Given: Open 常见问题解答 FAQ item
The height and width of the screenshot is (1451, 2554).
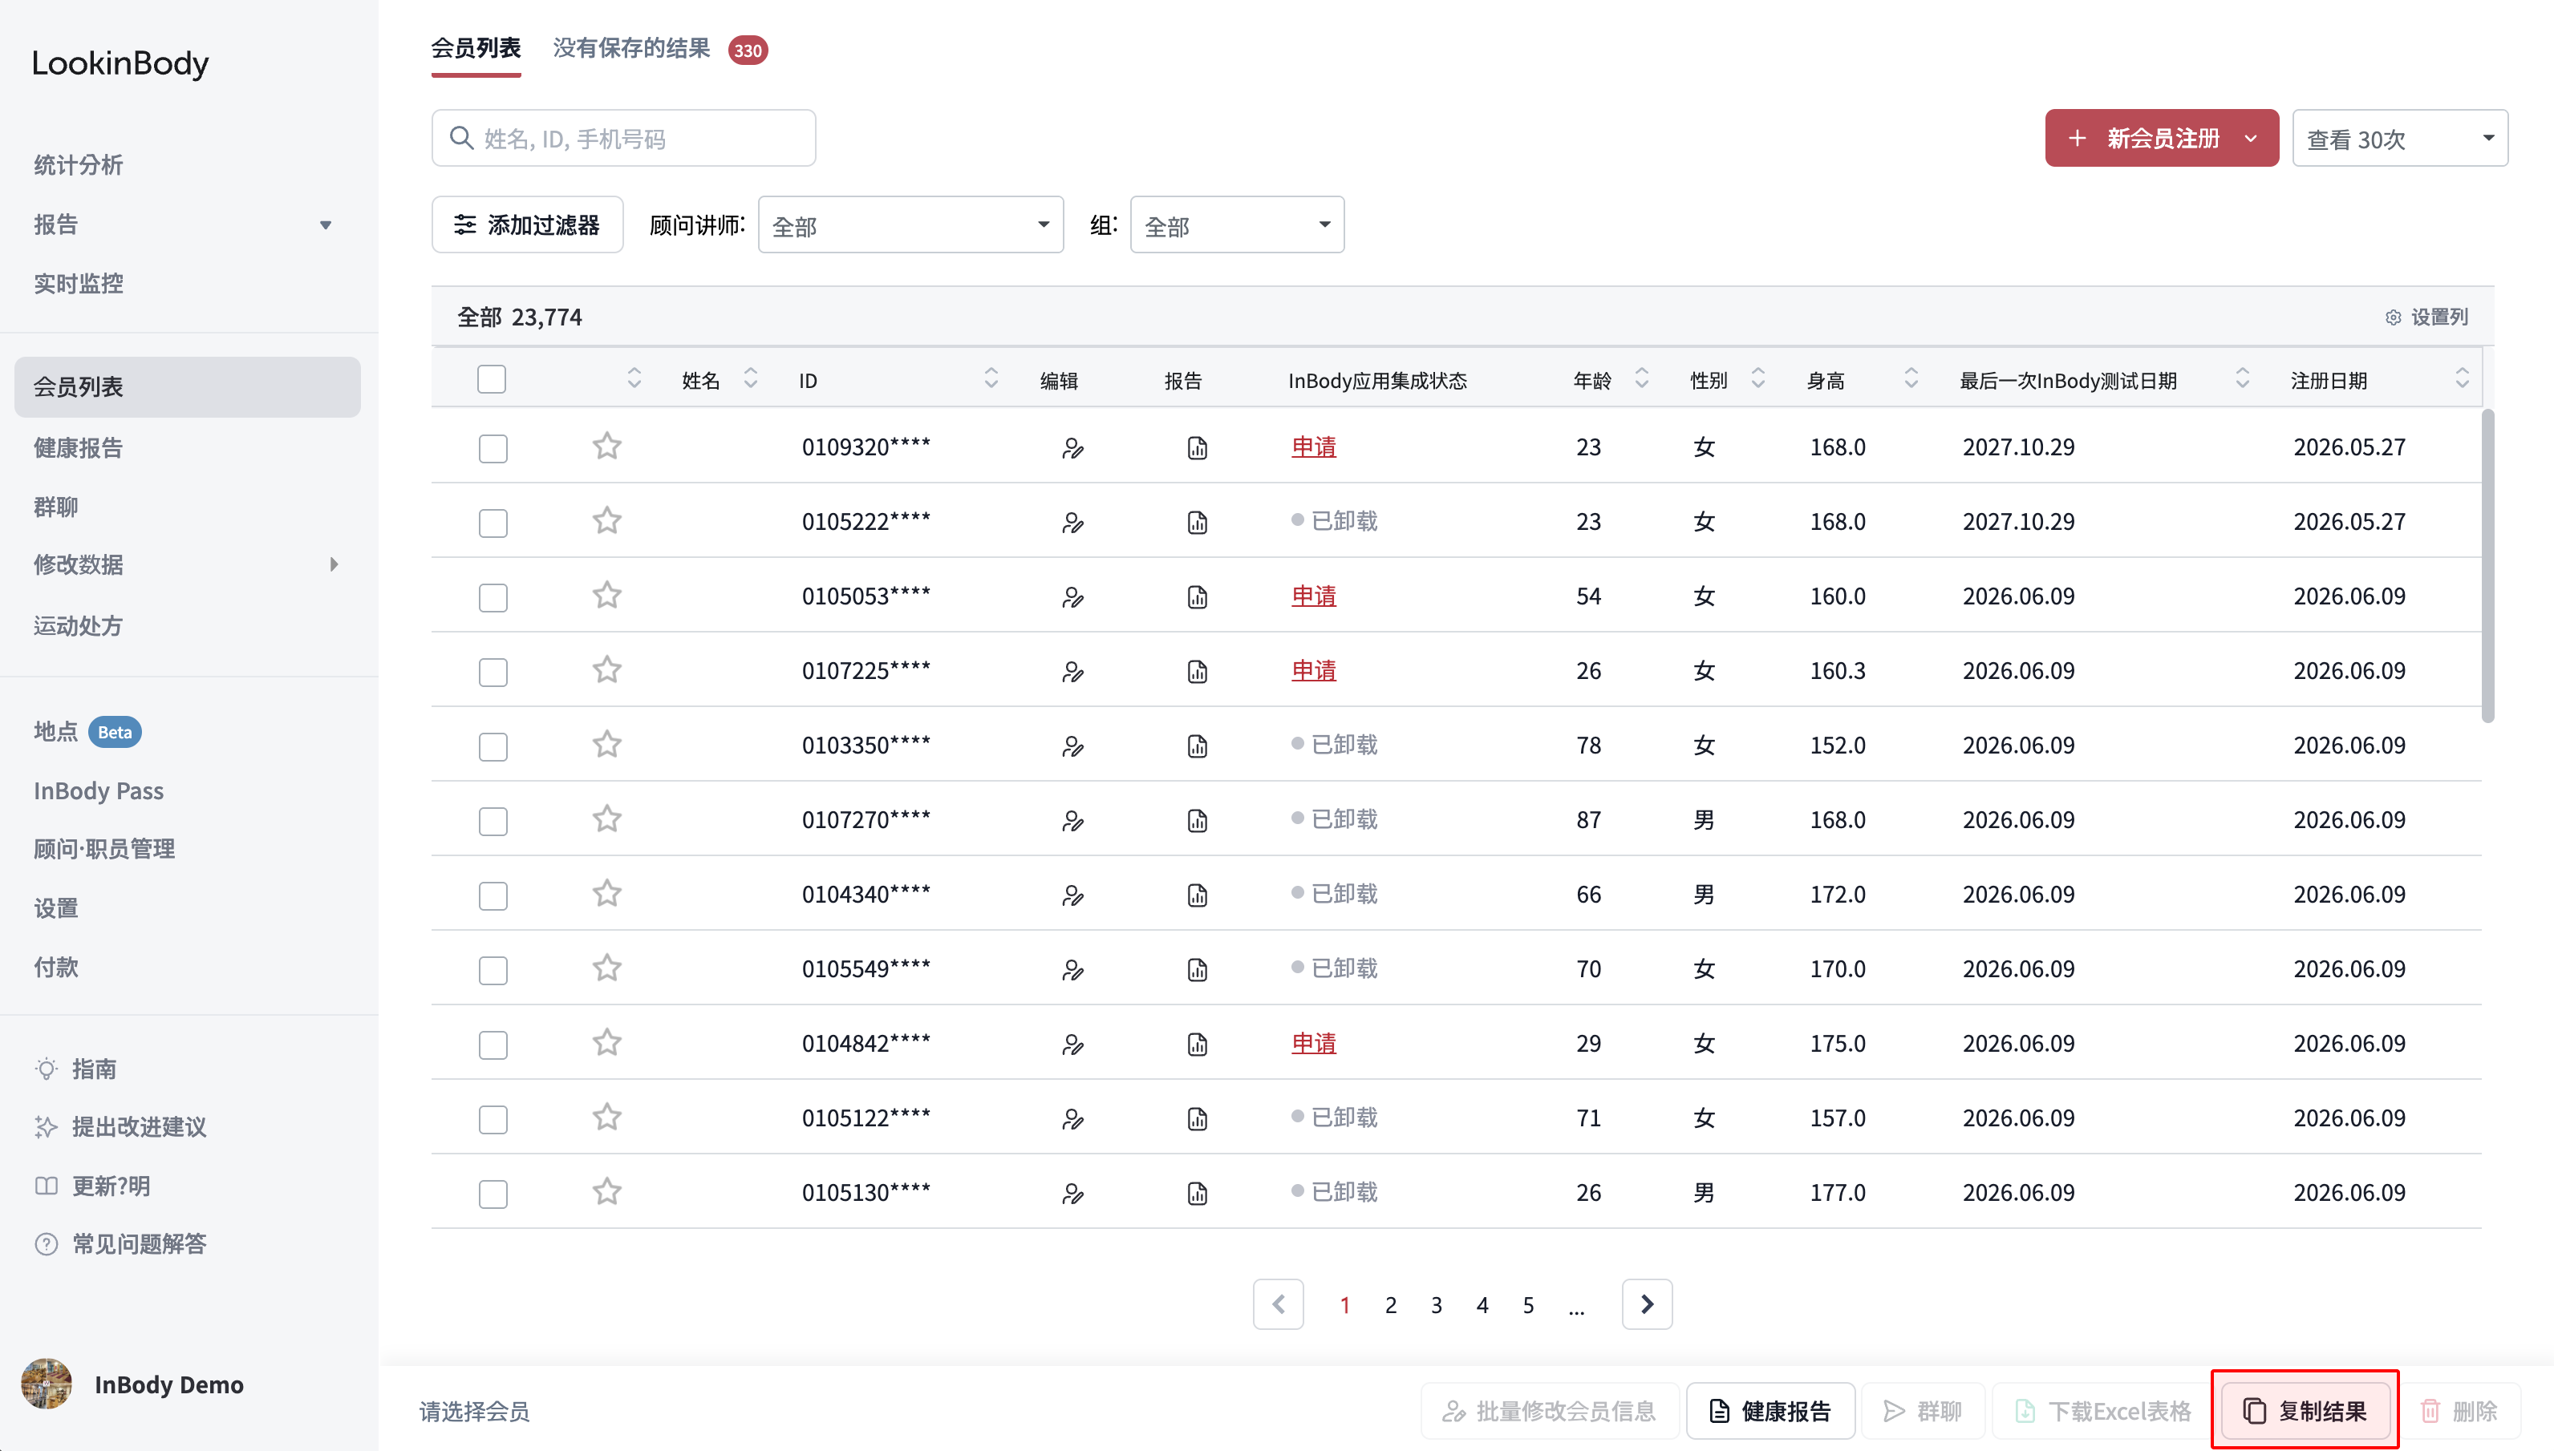Looking at the screenshot, I should click(x=120, y=1243).
